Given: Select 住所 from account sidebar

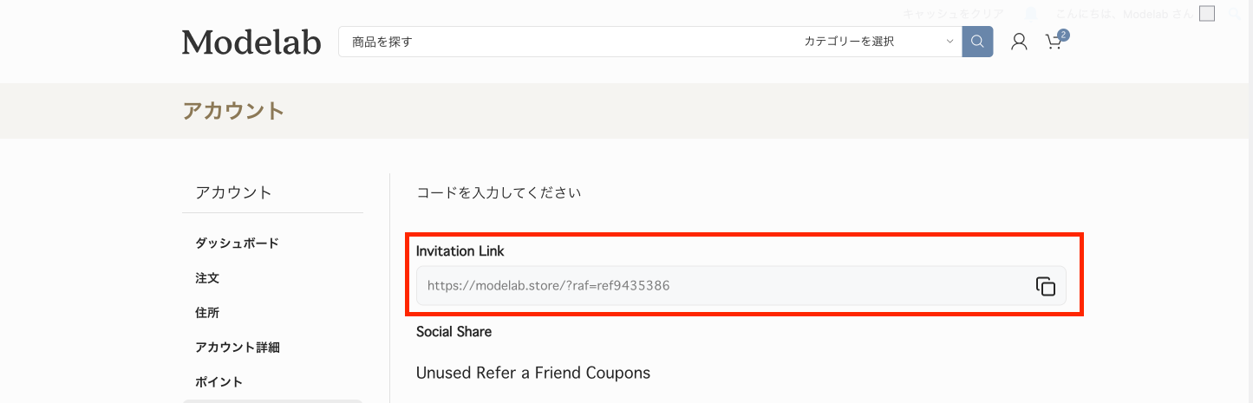Looking at the screenshot, I should [207, 313].
